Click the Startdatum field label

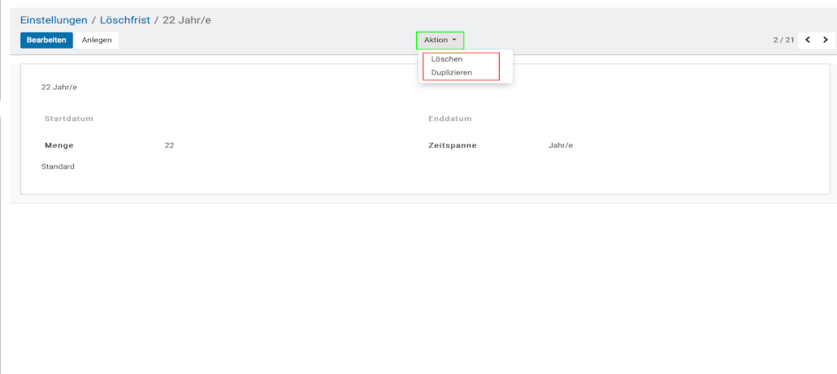click(x=69, y=118)
